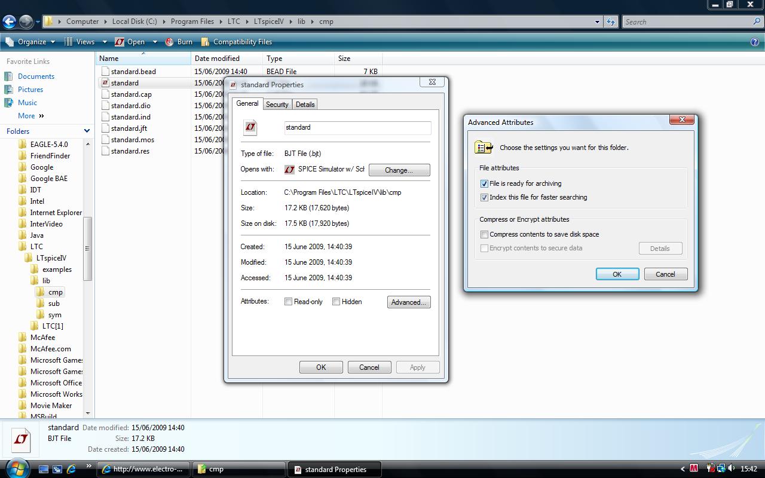Expand the address bar history dropdown
The image size is (765, 478).
pos(597,22)
